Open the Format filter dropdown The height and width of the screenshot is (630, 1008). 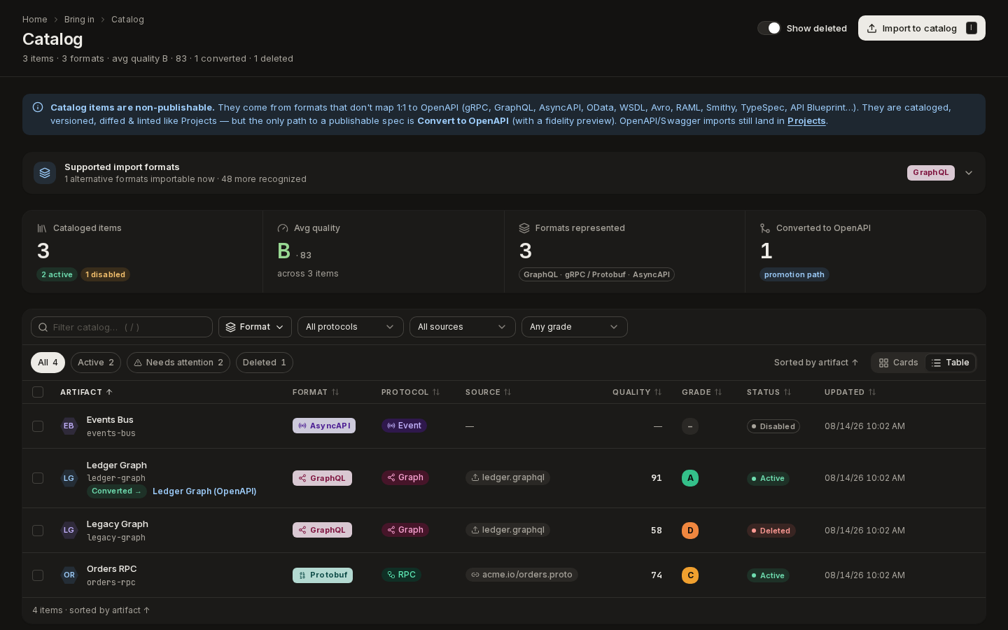tap(255, 327)
